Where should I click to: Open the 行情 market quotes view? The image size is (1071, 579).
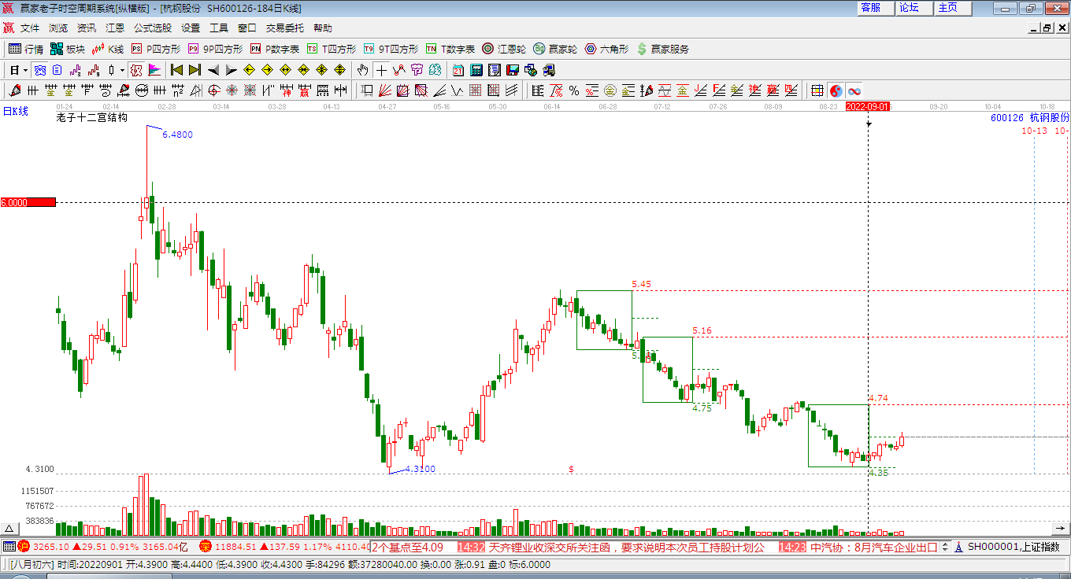click(x=26, y=49)
